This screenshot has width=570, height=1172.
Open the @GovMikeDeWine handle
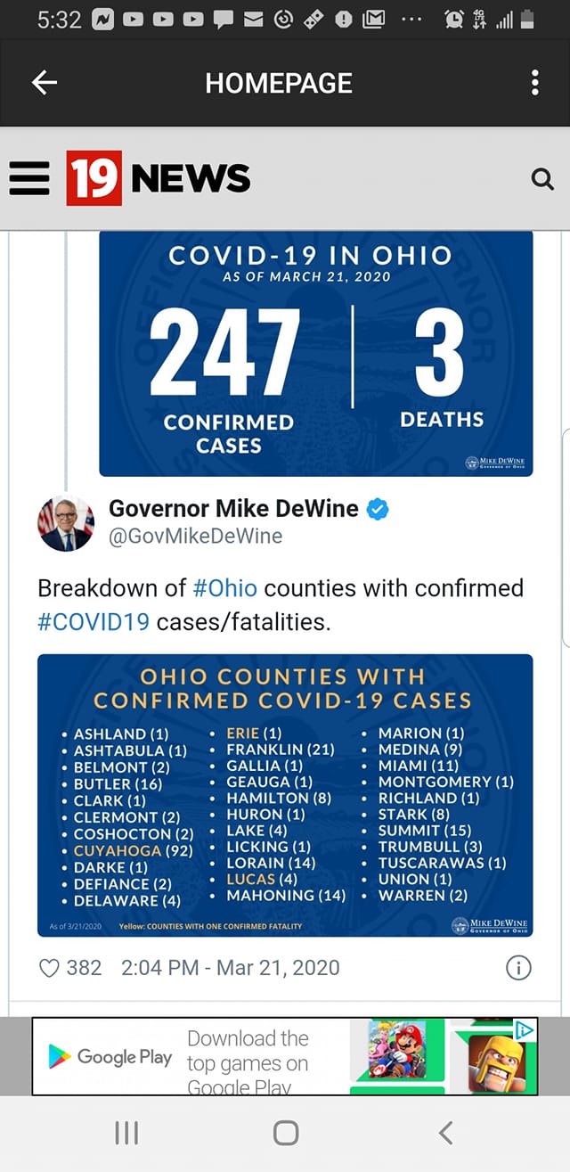[196, 536]
